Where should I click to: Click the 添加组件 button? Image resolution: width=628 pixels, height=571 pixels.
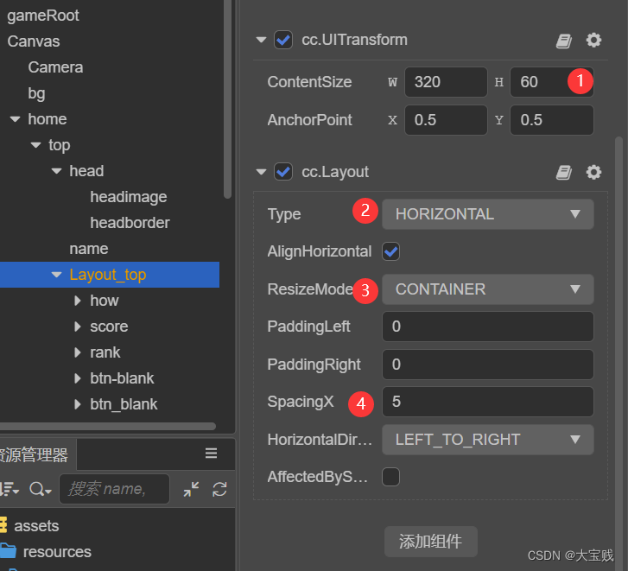[x=430, y=542]
